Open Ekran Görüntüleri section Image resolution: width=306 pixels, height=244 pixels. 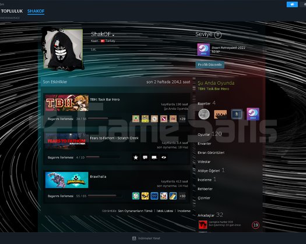(x=211, y=153)
